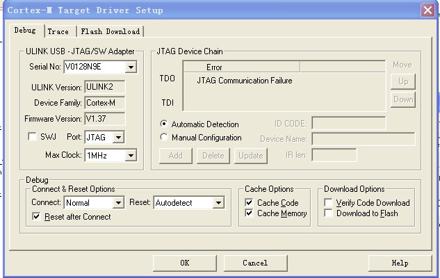Enable Download to Flash checkbox
This screenshot has width=440, height=278.
pos(328,213)
